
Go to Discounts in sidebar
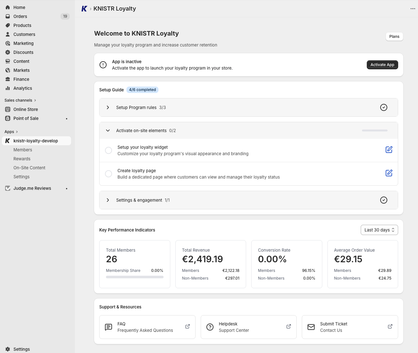click(x=23, y=52)
